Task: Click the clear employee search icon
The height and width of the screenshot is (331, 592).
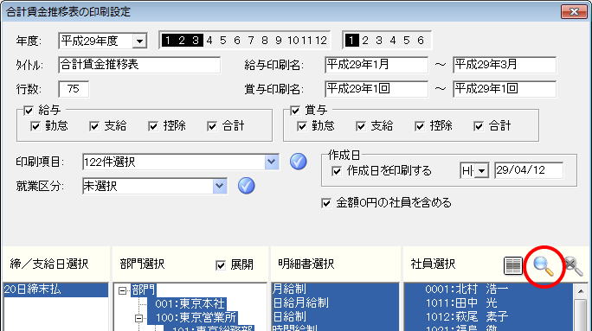Action: (573, 266)
